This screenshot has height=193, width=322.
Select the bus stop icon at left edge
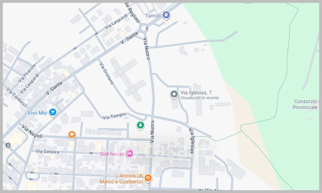pyautogui.click(x=8, y=145)
